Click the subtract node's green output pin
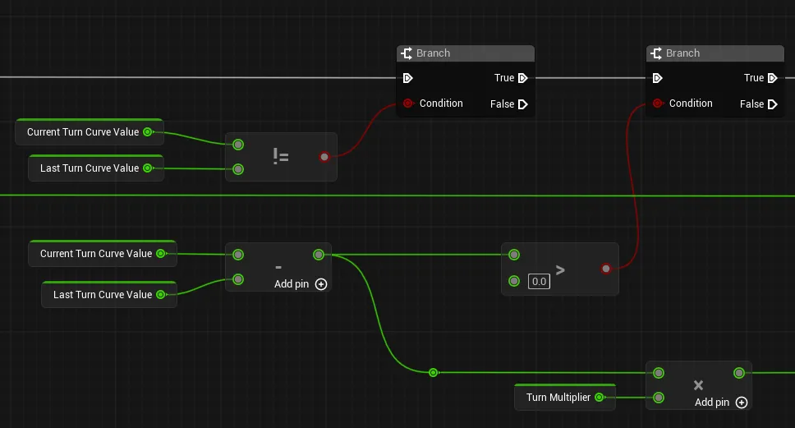Screen dimensions: 795x428 pyautogui.click(x=319, y=255)
